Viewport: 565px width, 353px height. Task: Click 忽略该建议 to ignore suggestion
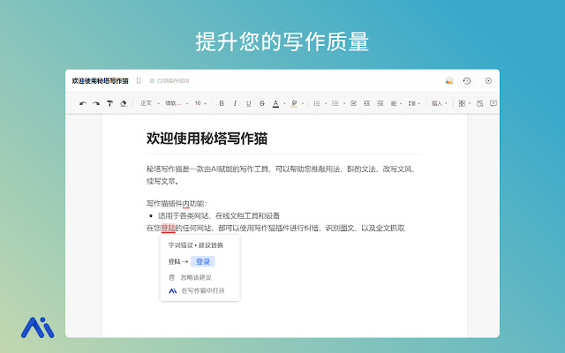click(x=196, y=277)
